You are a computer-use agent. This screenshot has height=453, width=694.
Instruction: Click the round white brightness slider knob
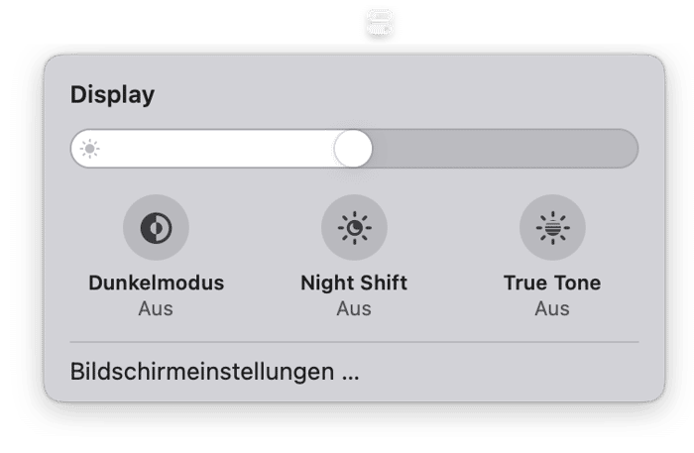pyautogui.click(x=353, y=149)
